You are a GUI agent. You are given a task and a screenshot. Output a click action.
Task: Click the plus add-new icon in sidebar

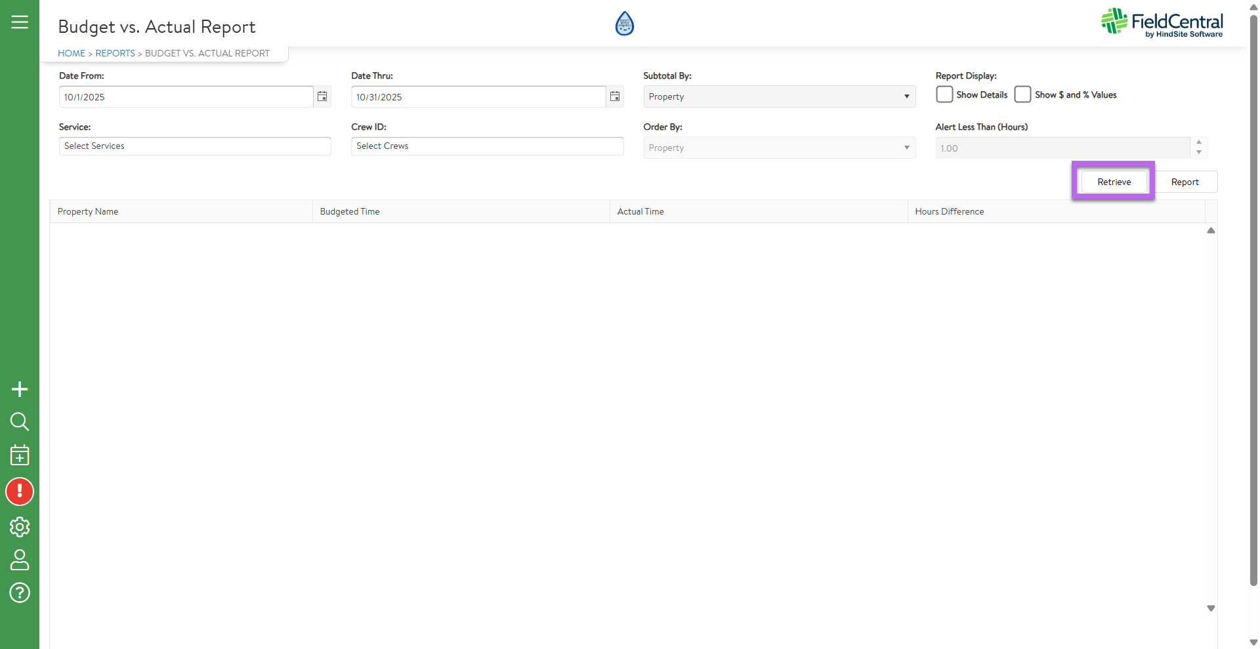click(20, 389)
